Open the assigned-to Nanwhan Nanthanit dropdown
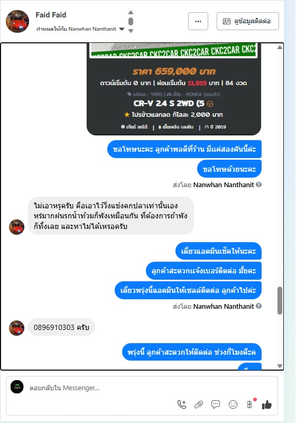This screenshot has height=423, width=297. pos(122,29)
